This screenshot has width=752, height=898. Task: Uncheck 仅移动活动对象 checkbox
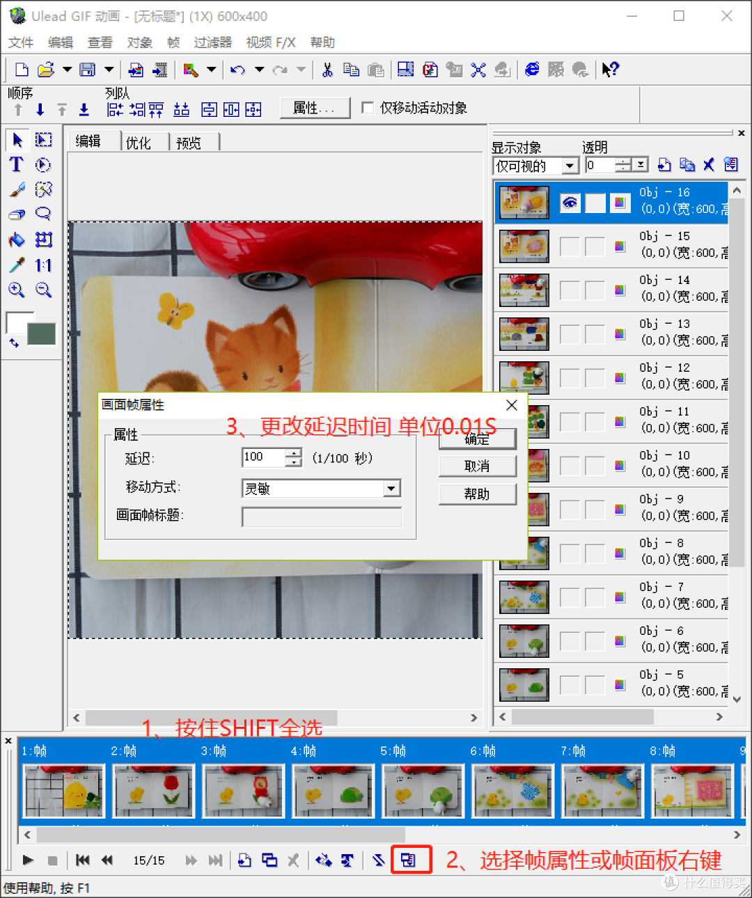(368, 107)
